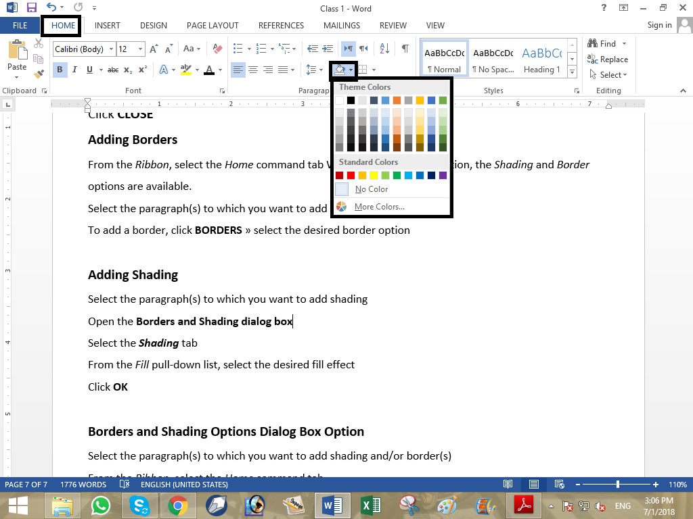The height and width of the screenshot is (519, 693).
Task: Toggle Show/Hide paragraph marks
Action: click(405, 49)
